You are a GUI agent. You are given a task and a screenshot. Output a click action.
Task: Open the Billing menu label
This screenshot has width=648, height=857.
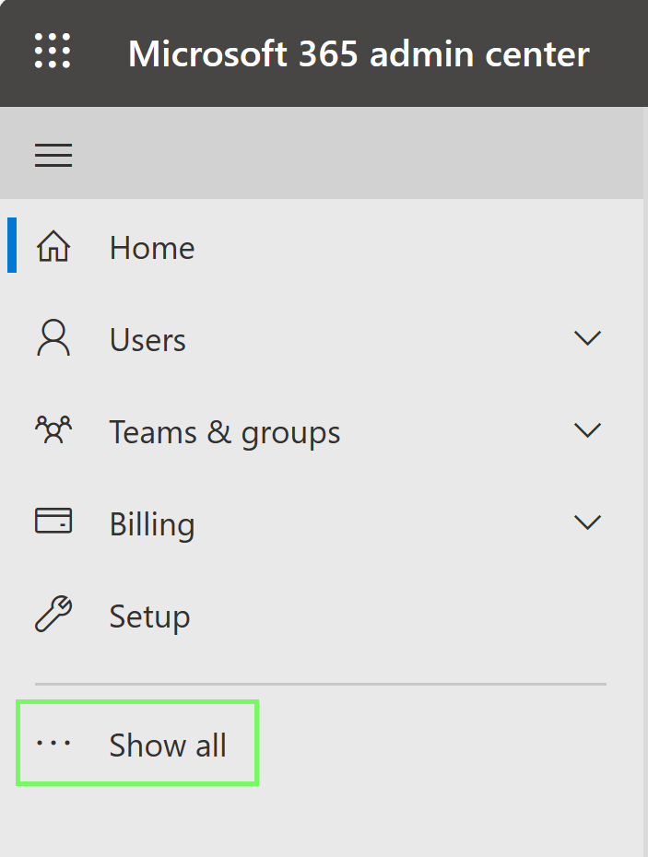[x=152, y=524]
